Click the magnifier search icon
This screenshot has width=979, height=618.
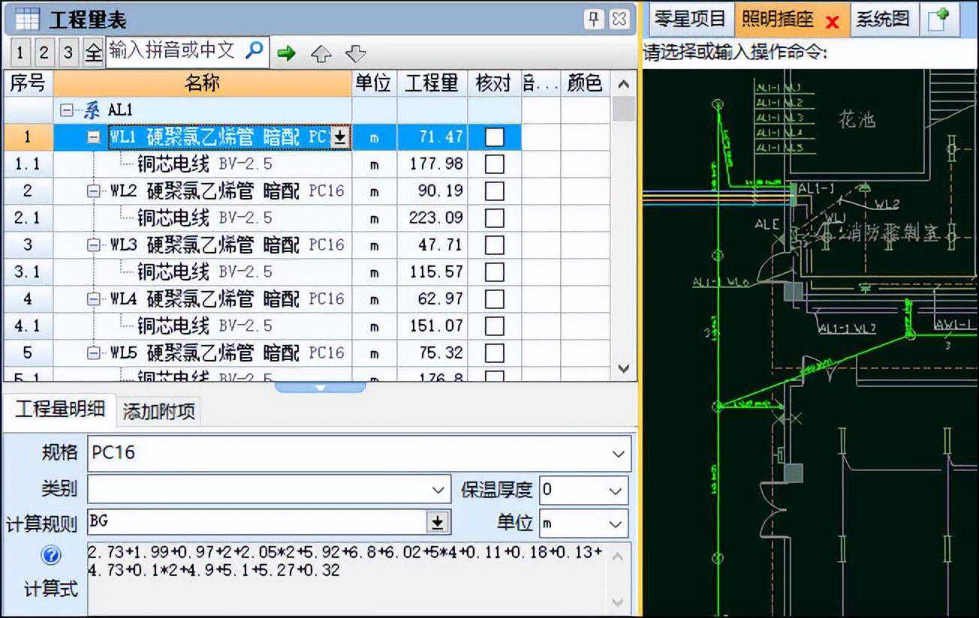255,51
